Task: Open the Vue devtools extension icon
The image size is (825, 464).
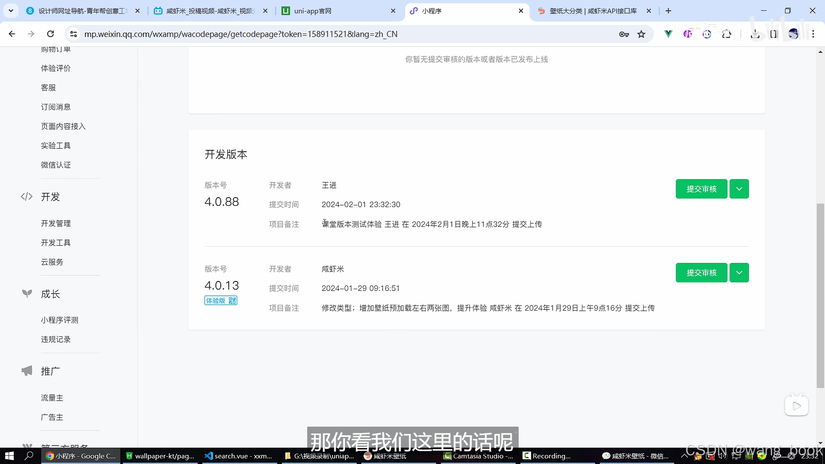Action: 668,34
